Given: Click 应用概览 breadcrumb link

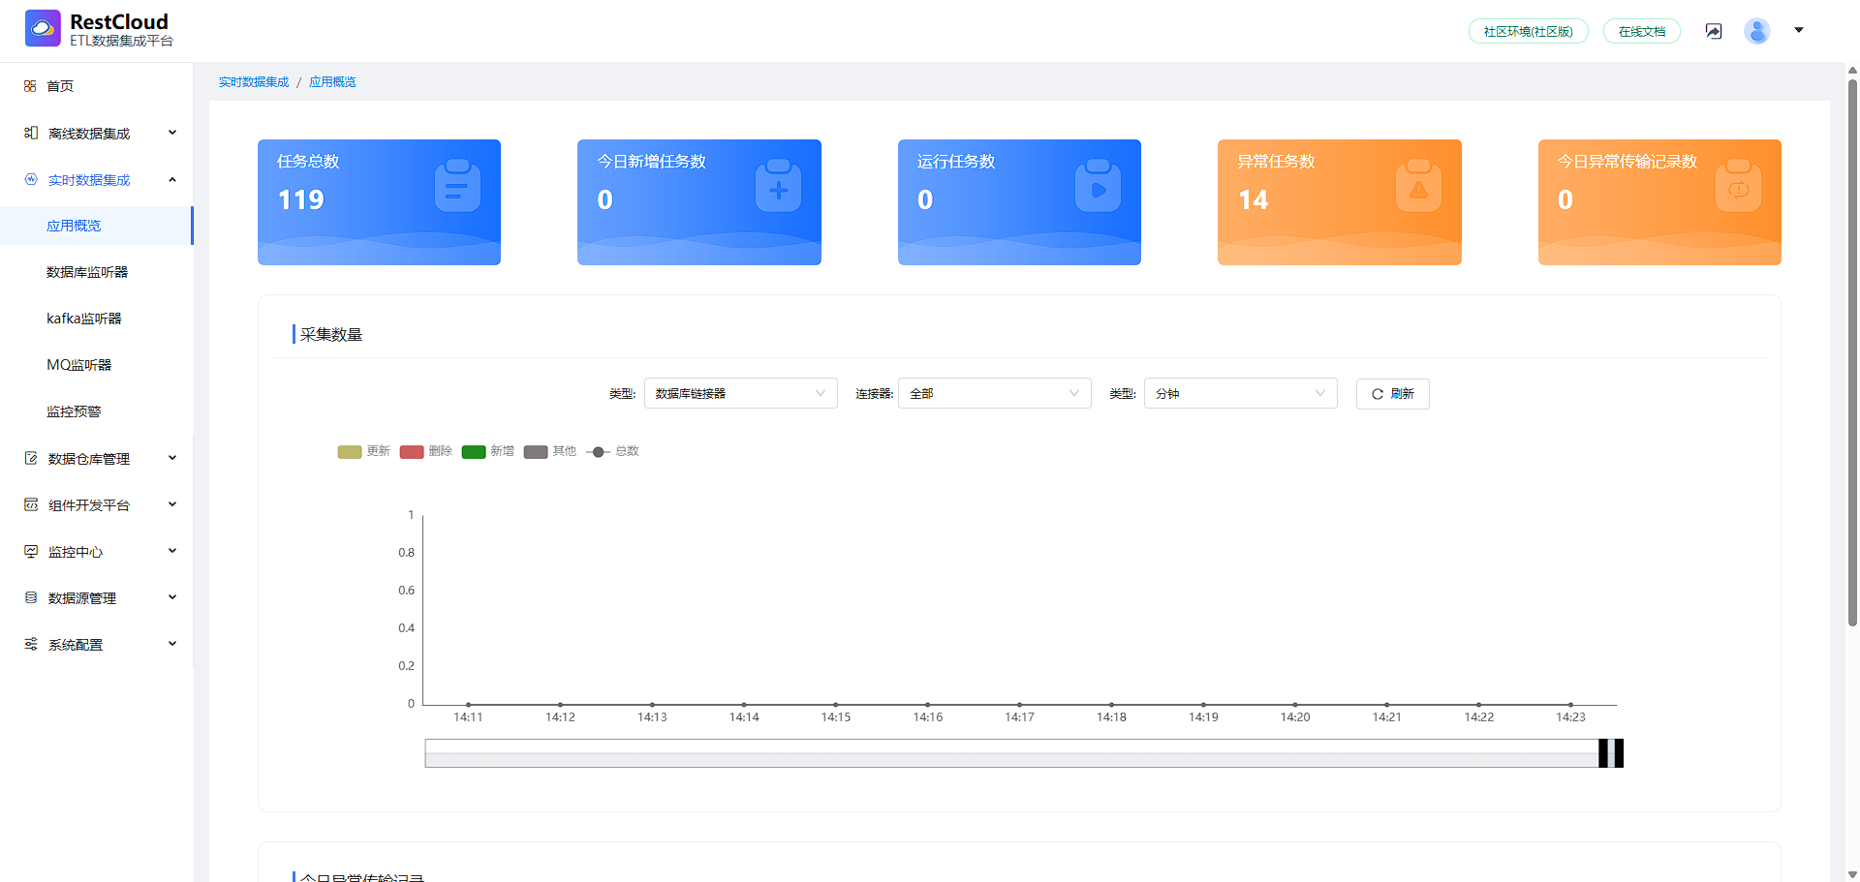Looking at the screenshot, I should (332, 82).
